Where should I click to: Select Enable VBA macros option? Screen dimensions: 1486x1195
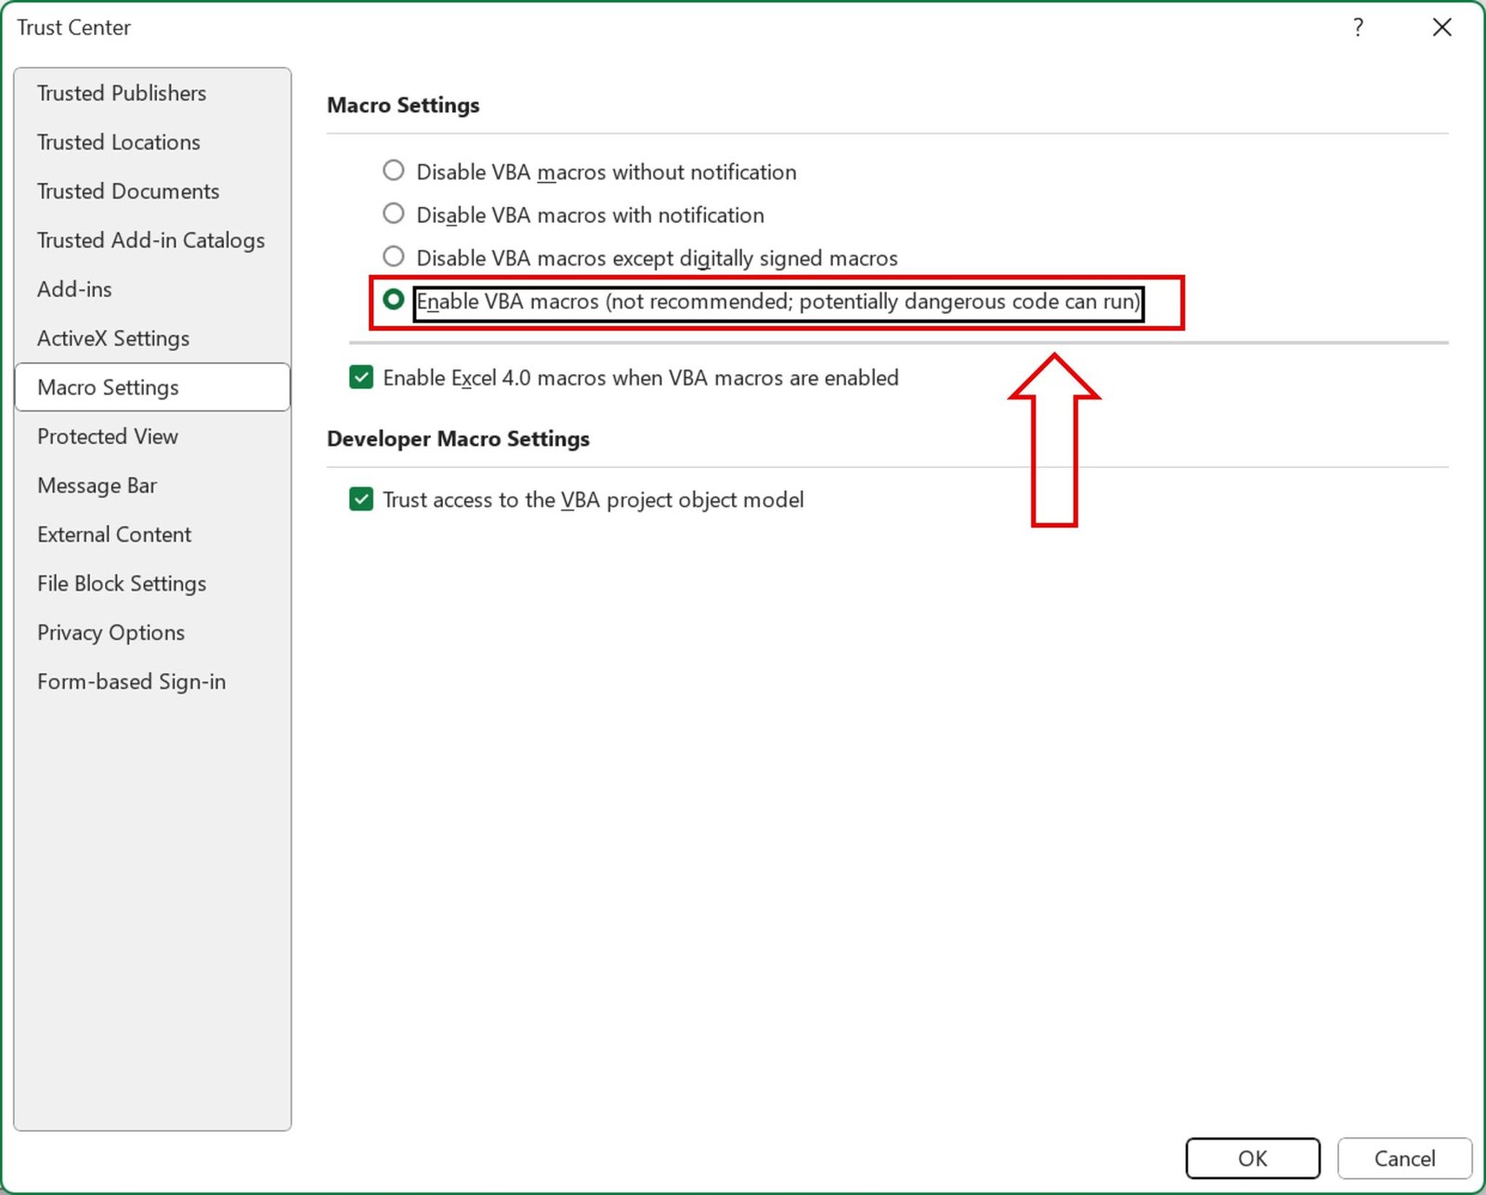(x=394, y=300)
